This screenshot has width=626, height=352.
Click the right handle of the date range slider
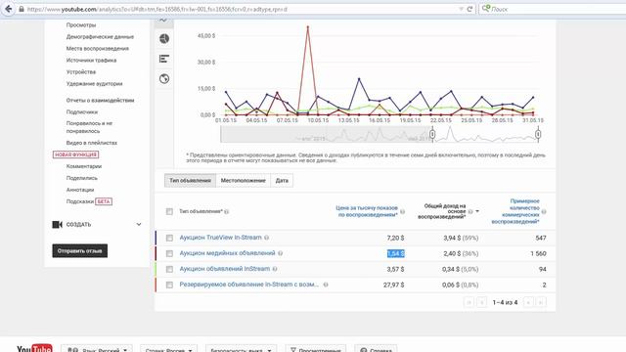(538, 135)
